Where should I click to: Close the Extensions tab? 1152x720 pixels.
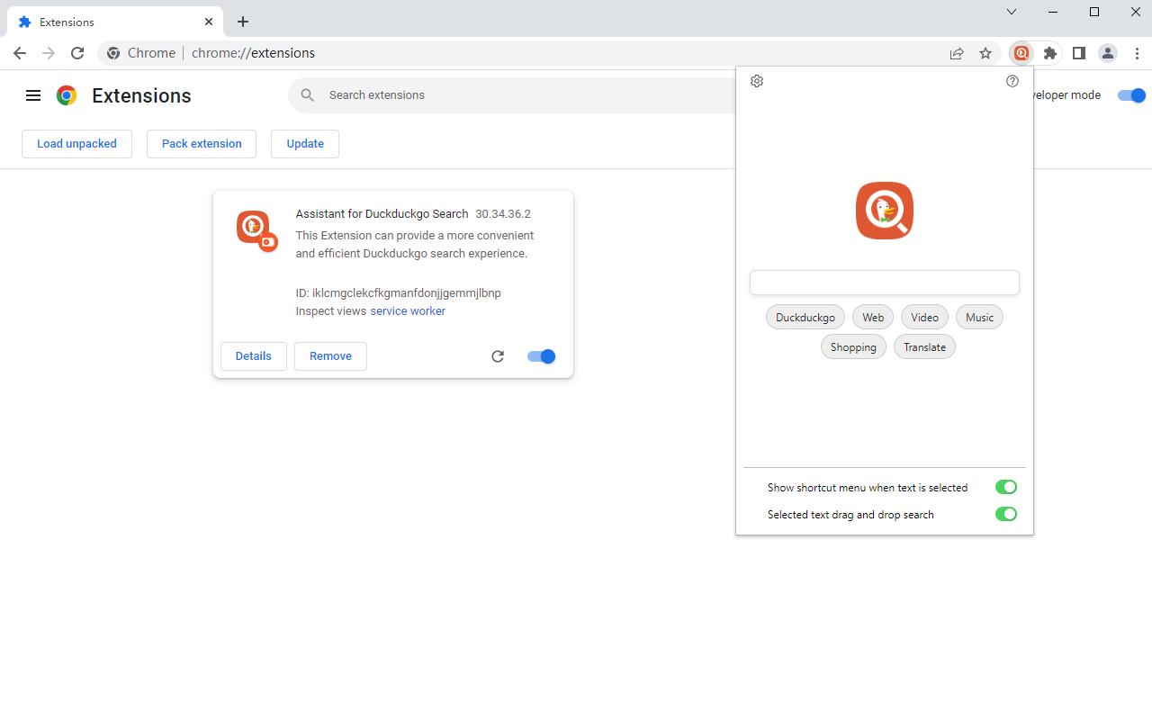209,22
